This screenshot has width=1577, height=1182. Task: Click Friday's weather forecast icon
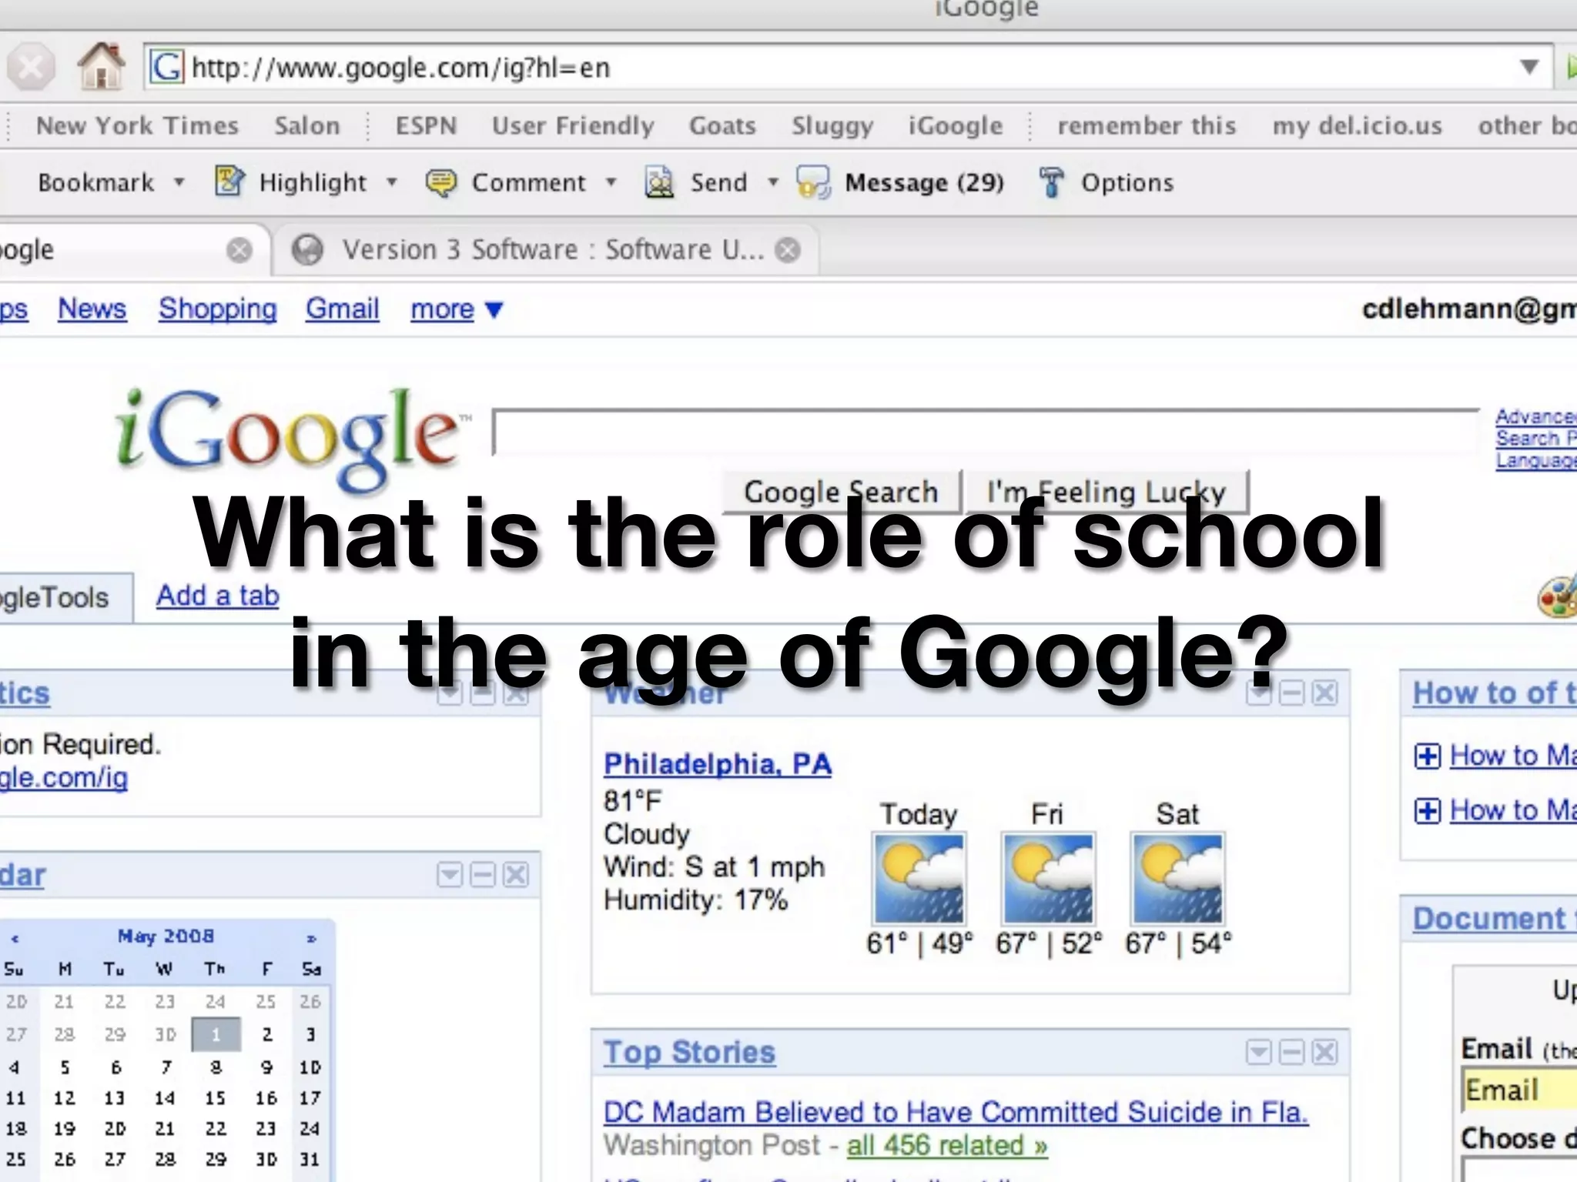click(x=1048, y=878)
